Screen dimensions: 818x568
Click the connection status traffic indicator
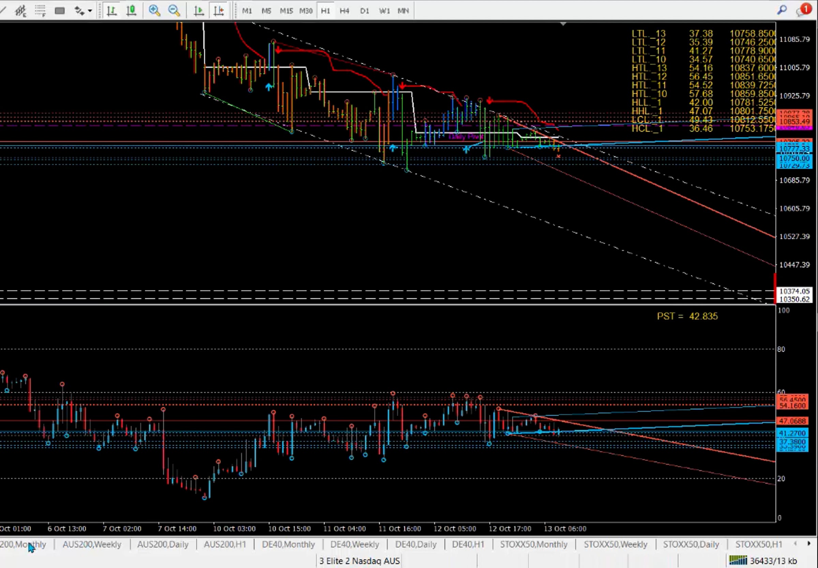click(x=738, y=560)
